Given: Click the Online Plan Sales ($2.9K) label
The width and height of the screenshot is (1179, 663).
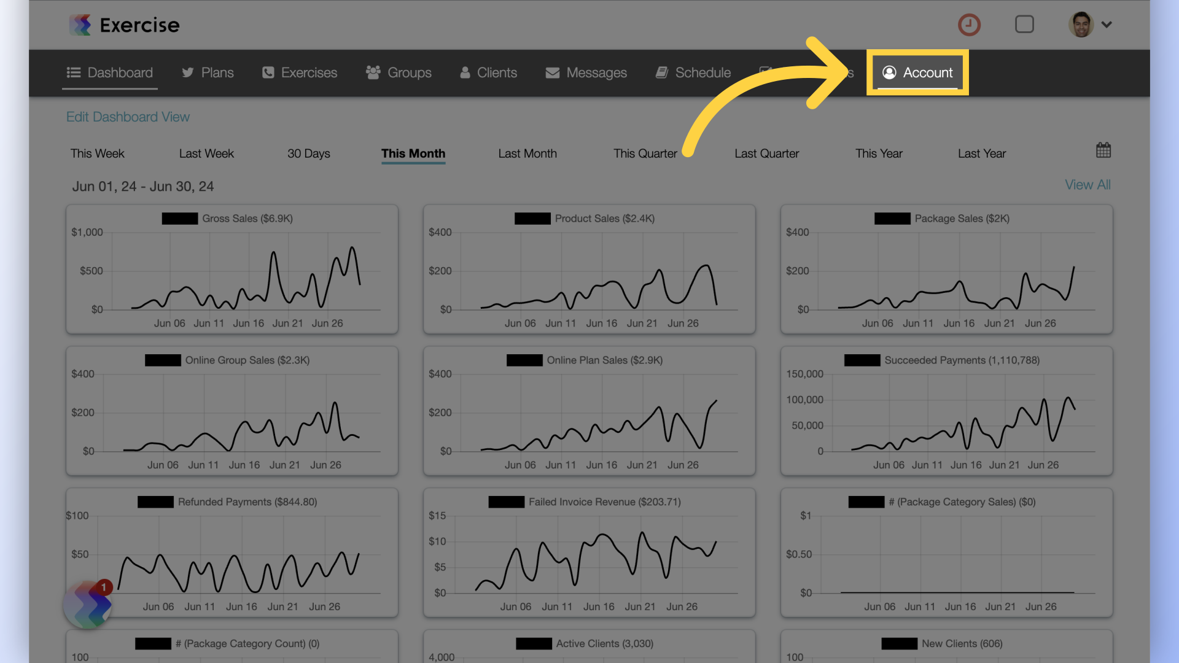Looking at the screenshot, I should (605, 360).
